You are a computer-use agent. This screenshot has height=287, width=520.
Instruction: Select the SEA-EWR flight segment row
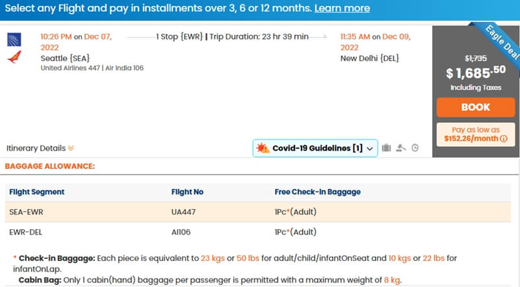257,212
